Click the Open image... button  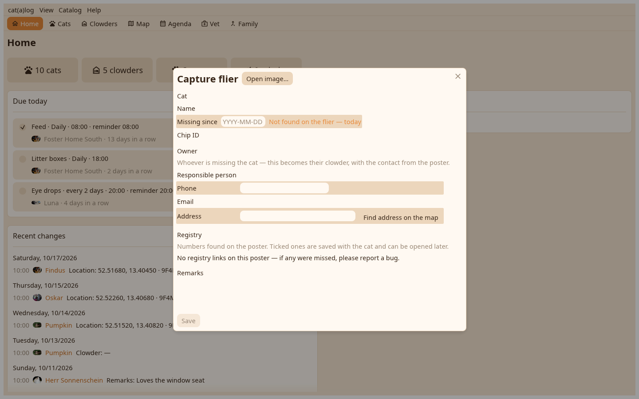click(x=267, y=78)
